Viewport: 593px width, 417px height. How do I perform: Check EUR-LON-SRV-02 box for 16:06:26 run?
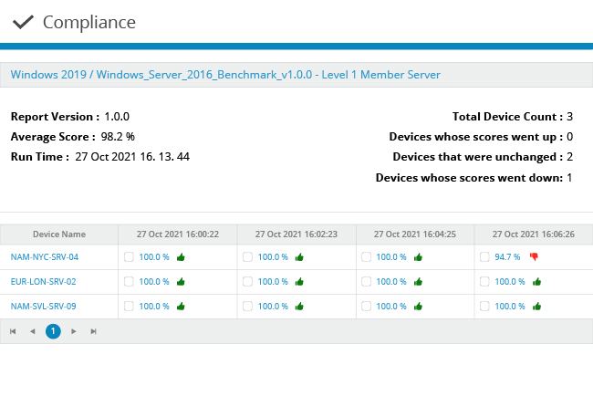pyautogui.click(x=484, y=282)
